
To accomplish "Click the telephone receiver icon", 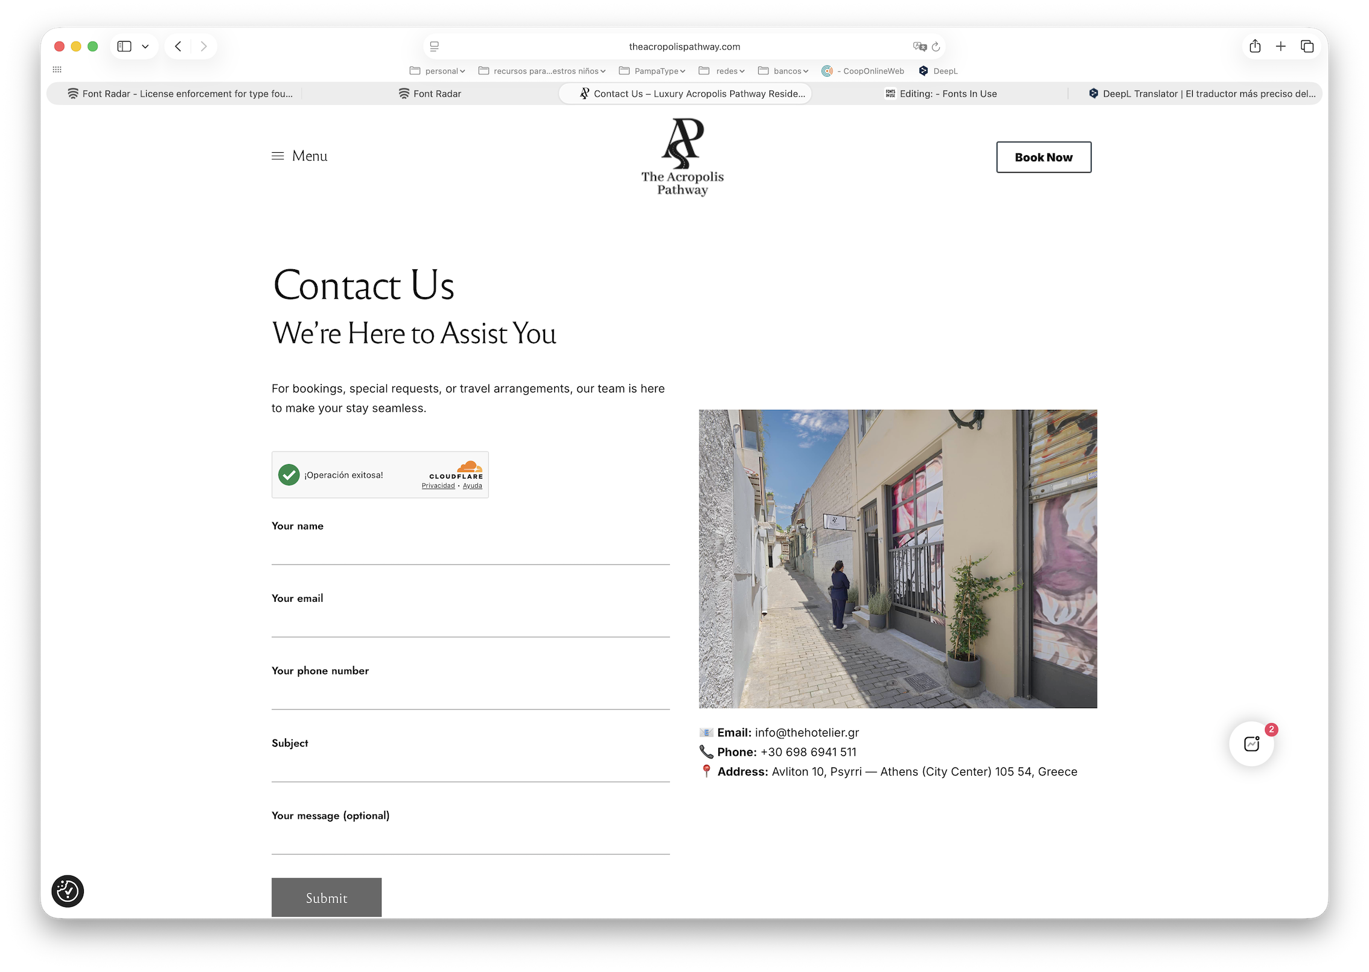I will coord(706,752).
